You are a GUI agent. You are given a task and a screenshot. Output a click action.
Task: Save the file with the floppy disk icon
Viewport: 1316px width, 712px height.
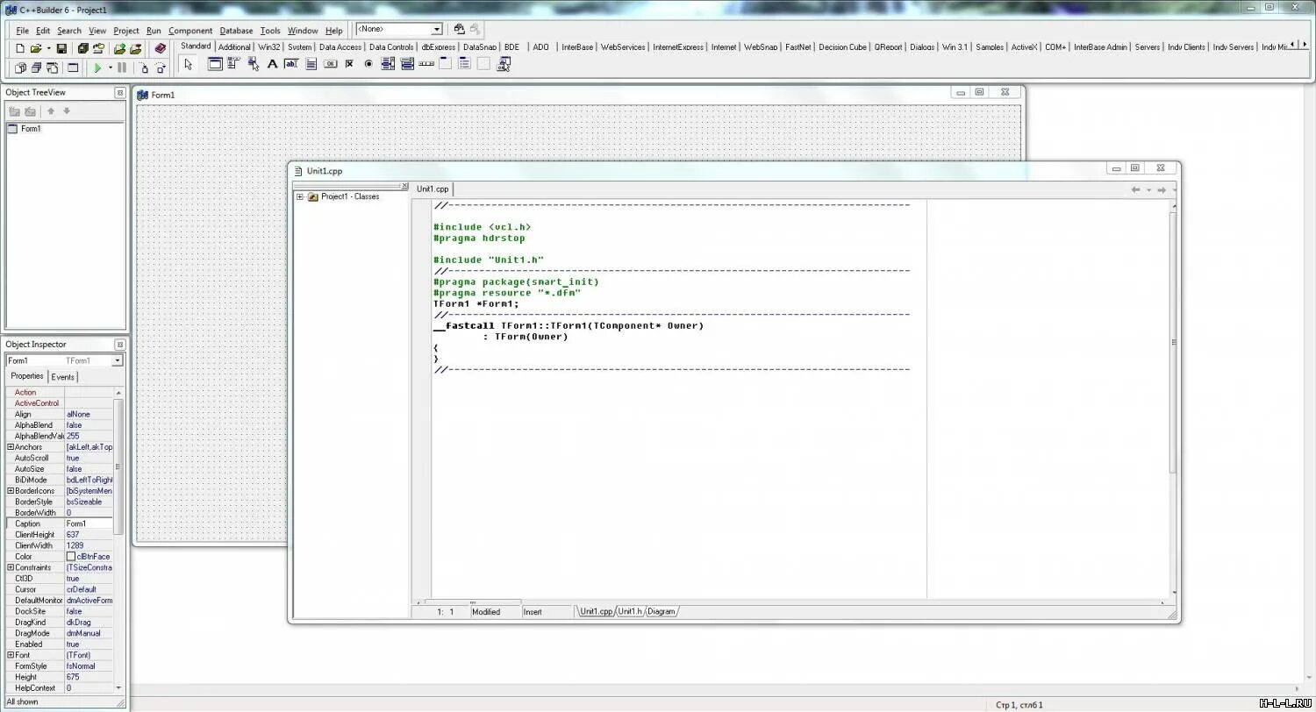pyautogui.click(x=61, y=48)
